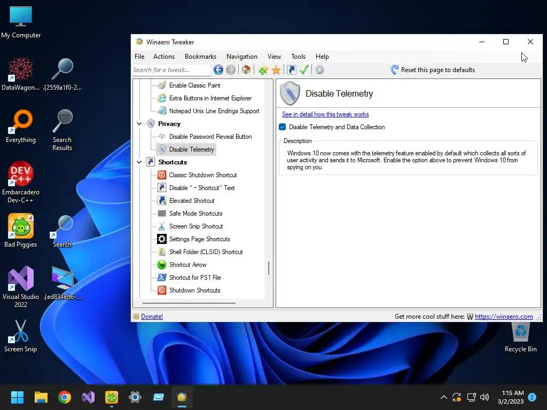Open the notification badge showing 2

pyautogui.click(x=532, y=397)
